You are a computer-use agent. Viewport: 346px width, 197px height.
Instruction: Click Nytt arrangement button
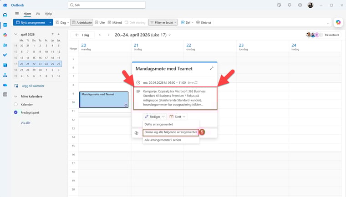pyautogui.click(x=31, y=22)
